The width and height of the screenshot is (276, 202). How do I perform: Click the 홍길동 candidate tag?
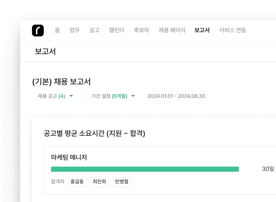tap(77, 182)
